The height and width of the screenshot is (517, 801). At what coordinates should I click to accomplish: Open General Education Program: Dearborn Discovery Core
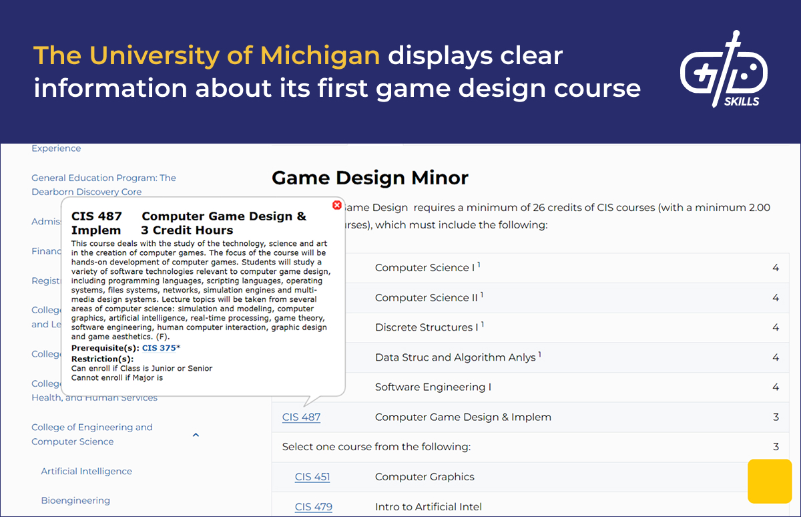pos(104,185)
